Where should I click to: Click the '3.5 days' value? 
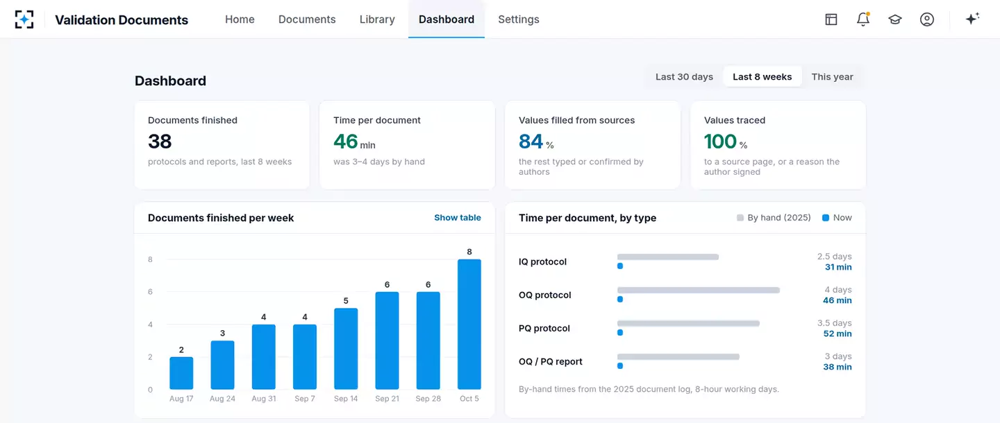pyautogui.click(x=835, y=323)
